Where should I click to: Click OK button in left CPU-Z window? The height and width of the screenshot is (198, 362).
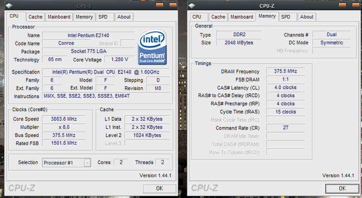pos(160,188)
